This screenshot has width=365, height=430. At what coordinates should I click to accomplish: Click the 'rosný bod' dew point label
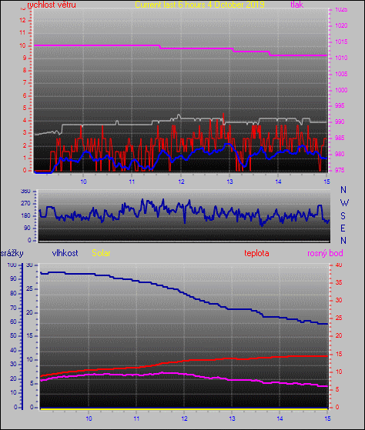coord(325,253)
